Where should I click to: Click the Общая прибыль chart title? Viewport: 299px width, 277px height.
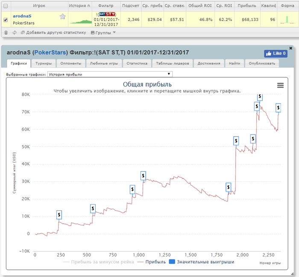tap(147, 85)
